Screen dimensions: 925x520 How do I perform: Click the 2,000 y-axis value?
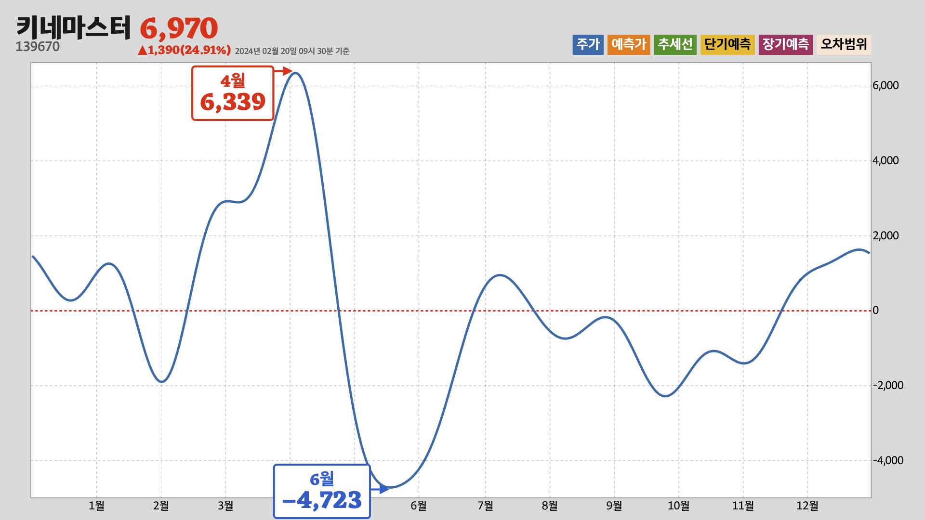[x=885, y=235]
